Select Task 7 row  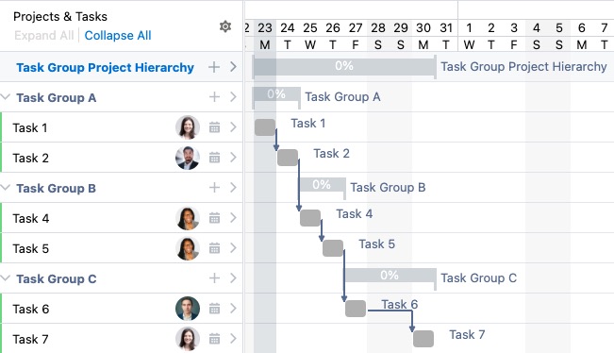(x=122, y=339)
